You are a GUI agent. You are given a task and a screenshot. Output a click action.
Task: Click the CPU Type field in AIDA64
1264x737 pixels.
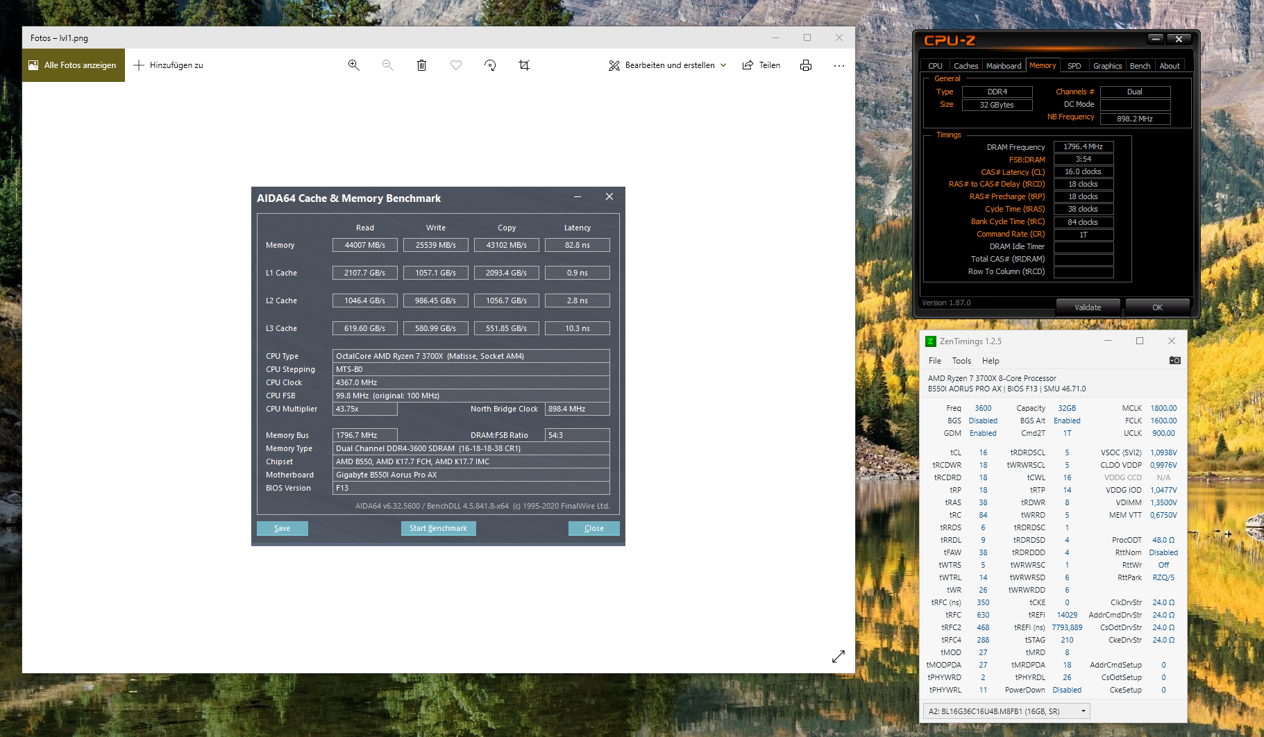(x=471, y=356)
